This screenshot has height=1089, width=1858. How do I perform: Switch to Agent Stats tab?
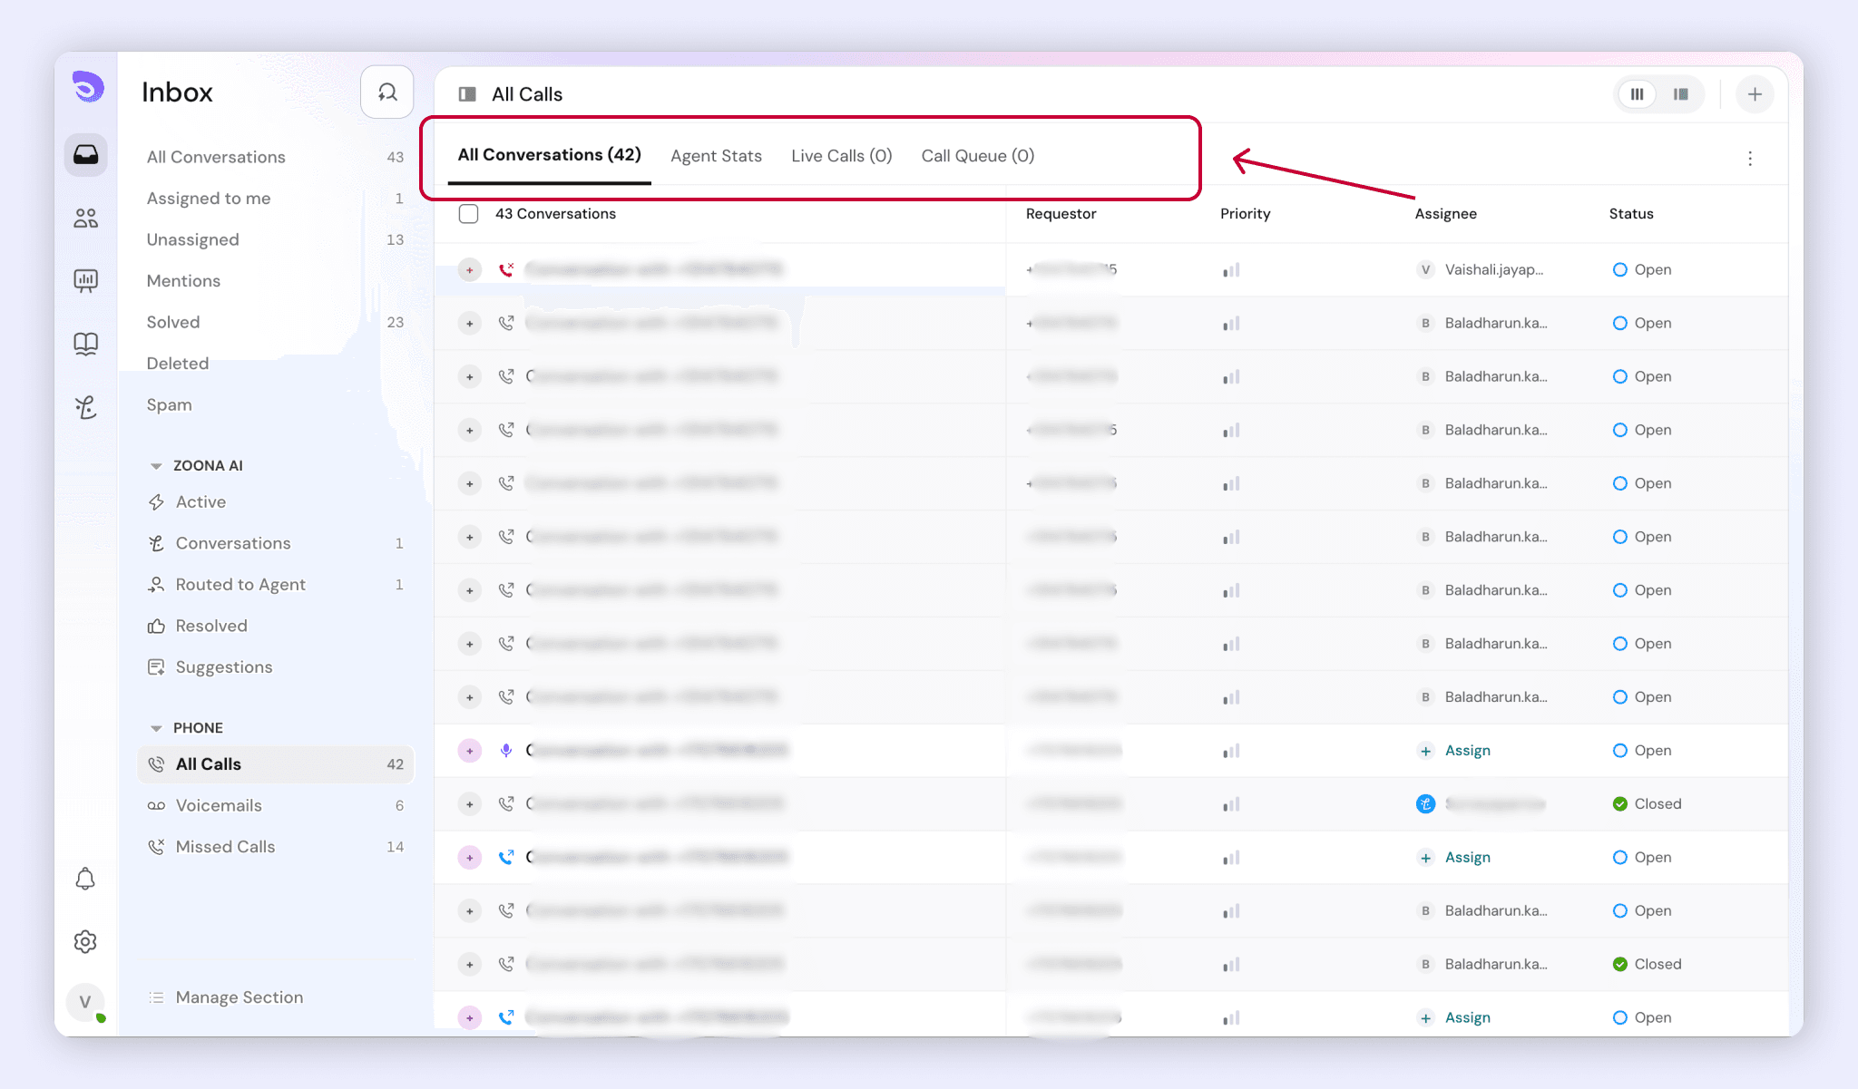[x=716, y=156]
